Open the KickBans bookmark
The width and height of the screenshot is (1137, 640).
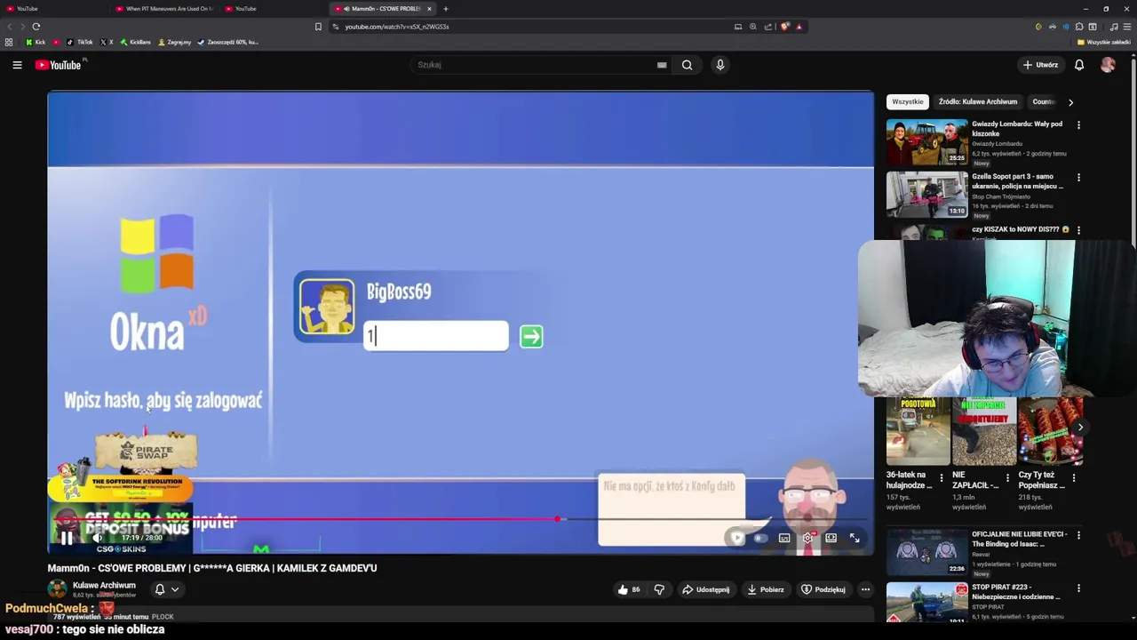tap(135, 42)
